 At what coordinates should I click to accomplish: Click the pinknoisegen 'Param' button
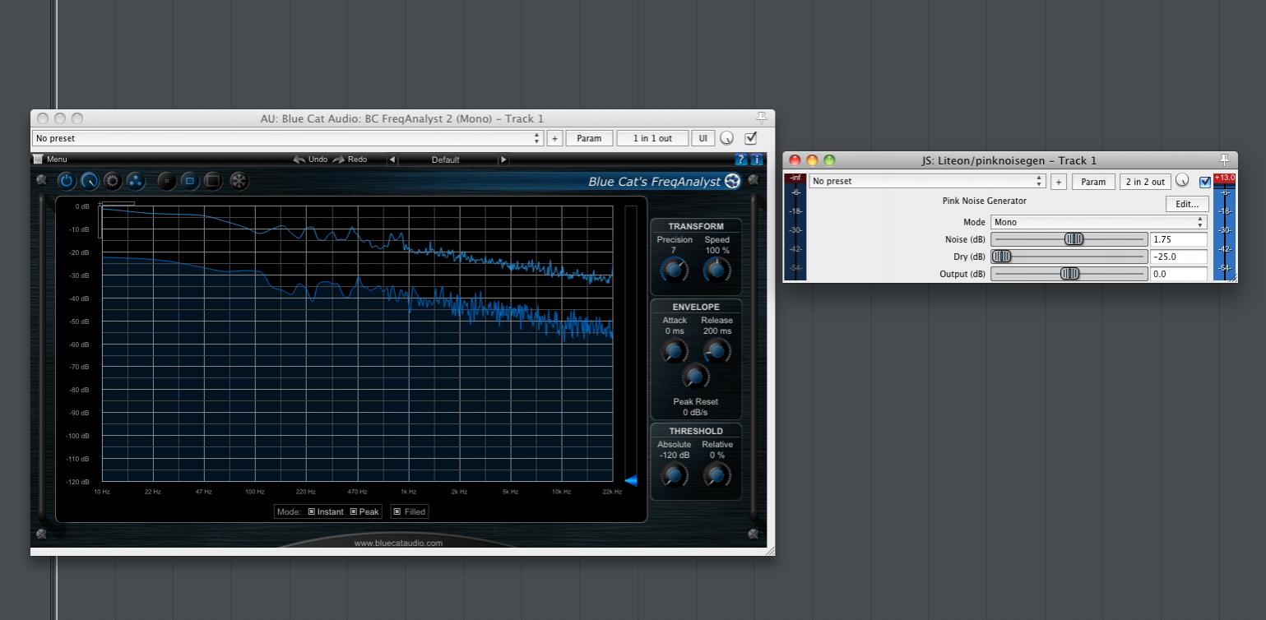pos(1093,182)
